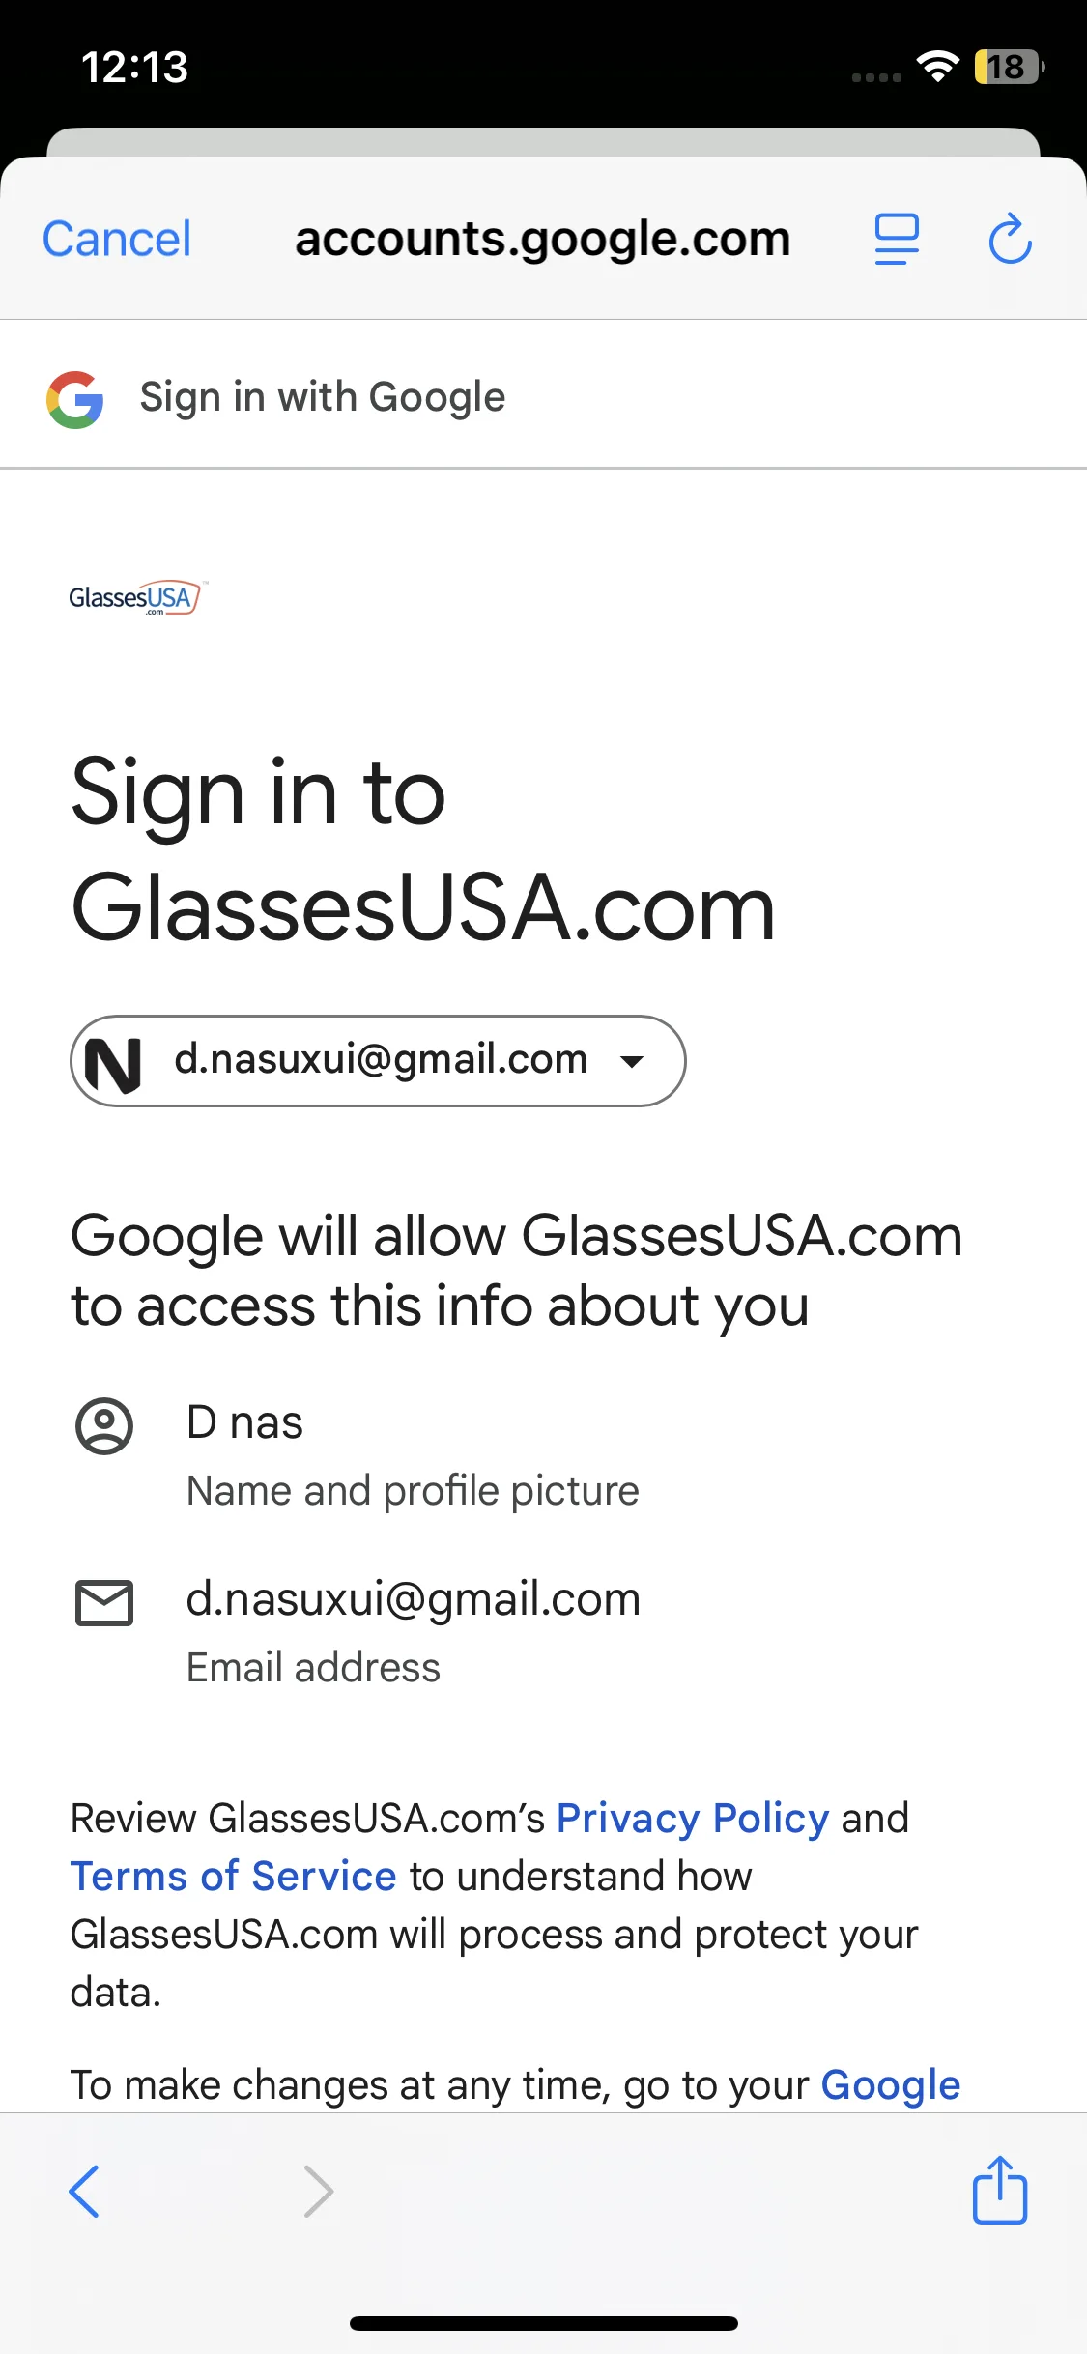Tap the Google G logo
The height and width of the screenshot is (2354, 1087).
point(75,399)
